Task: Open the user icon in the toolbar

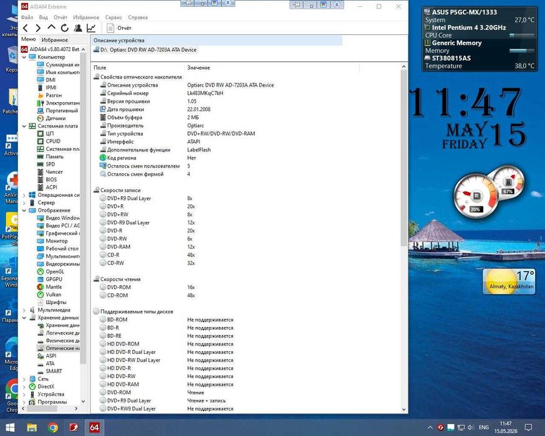Action: tap(78, 28)
